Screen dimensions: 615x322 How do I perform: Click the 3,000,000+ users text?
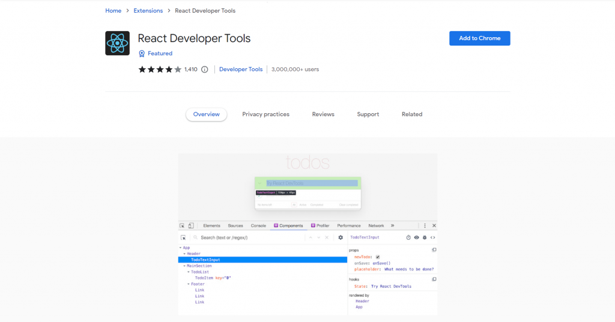click(x=295, y=70)
